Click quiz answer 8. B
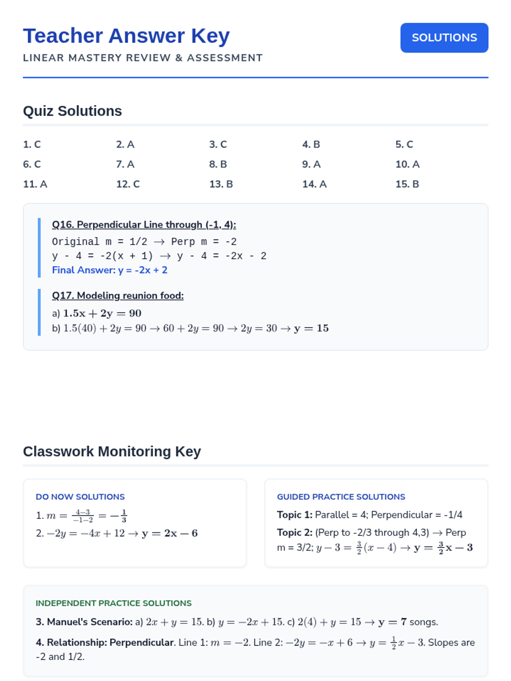The image size is (511, 681). [218, 164]
